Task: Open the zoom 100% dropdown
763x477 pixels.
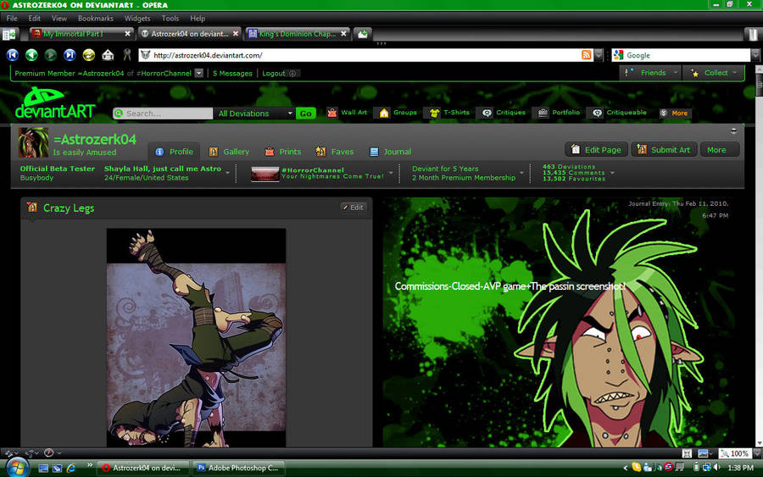Action: click(x=757, y=453)
